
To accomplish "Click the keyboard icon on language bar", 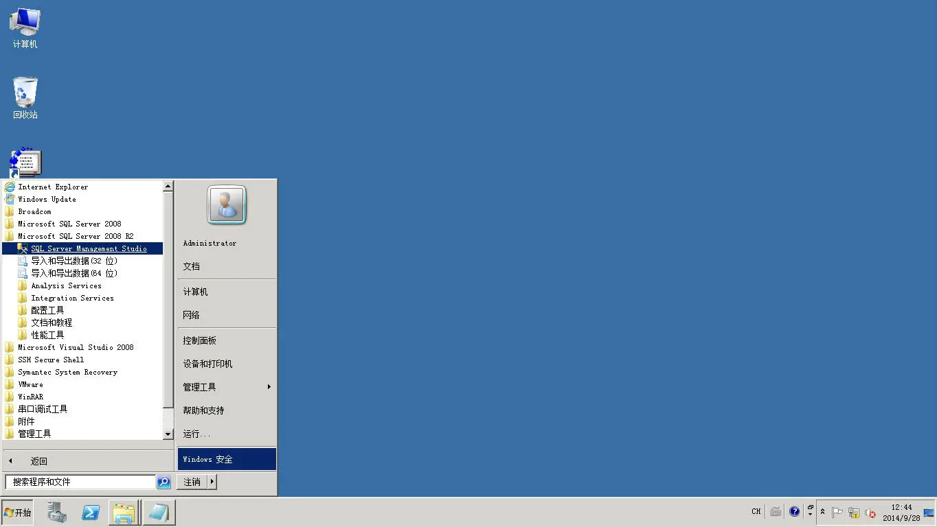I will (776, 512).
